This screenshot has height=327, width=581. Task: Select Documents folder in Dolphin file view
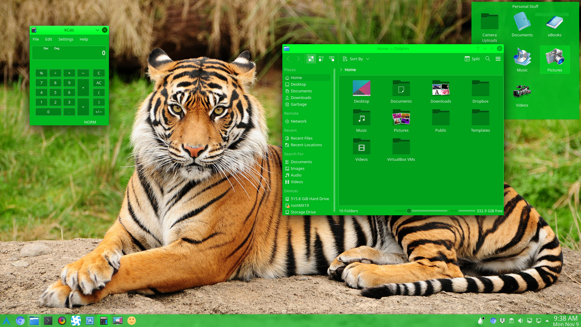[401, 92]
